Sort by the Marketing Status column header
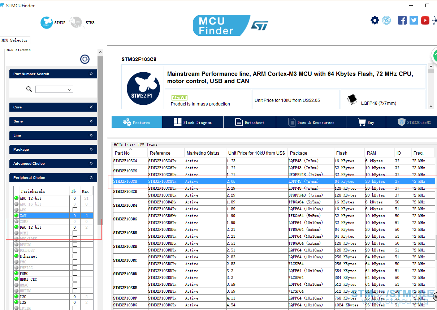The height and width of the screenshot is (310, 437). click(x=205, y=153)
